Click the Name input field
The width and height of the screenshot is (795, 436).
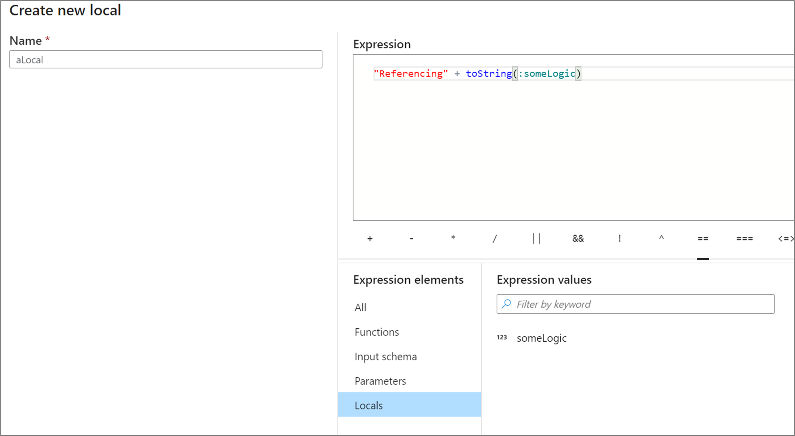[x=166, y=60]
